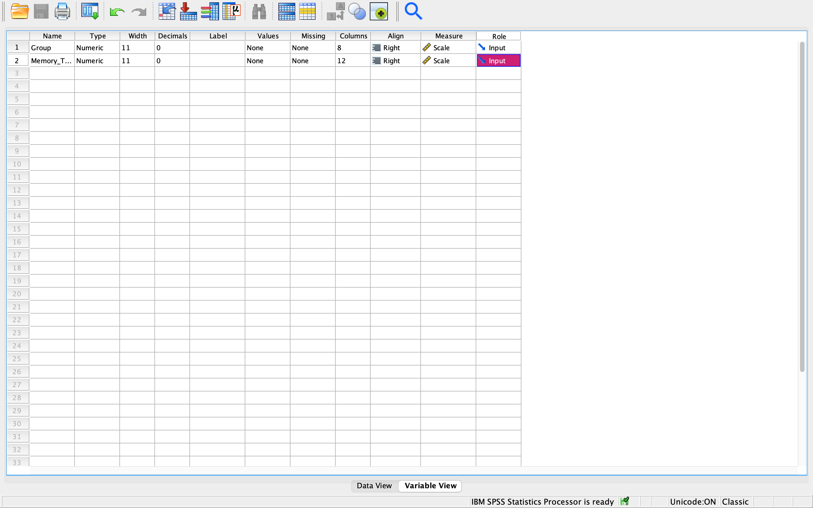
Task: Click the Open data document folder icon
Action: click(19, 12)
